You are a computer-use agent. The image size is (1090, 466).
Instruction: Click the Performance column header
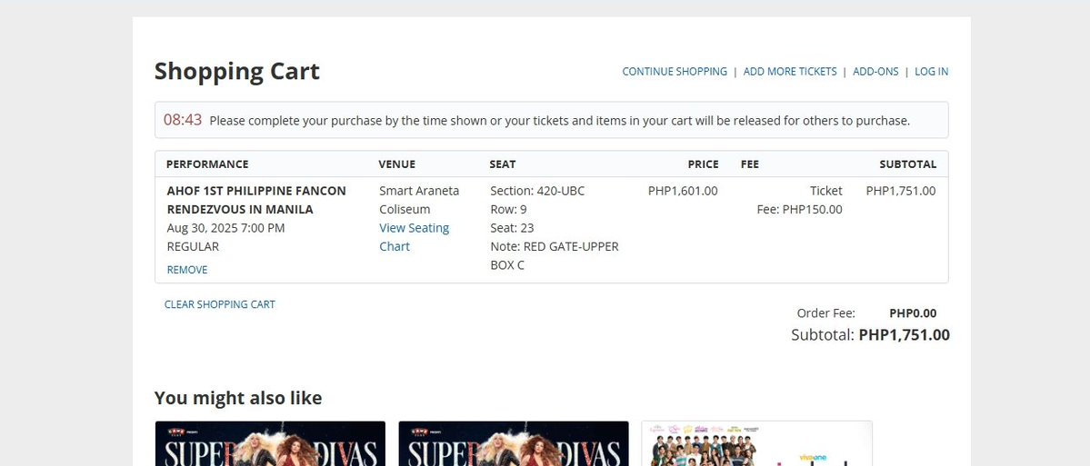click(207, 164)
